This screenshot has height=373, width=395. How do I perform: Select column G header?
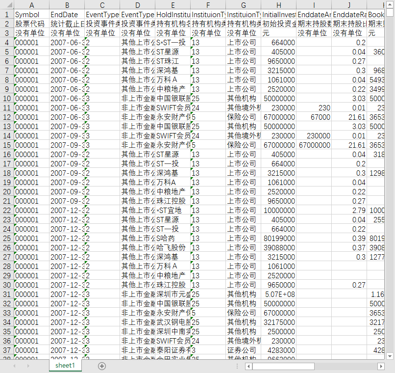(x=243, y=5)
